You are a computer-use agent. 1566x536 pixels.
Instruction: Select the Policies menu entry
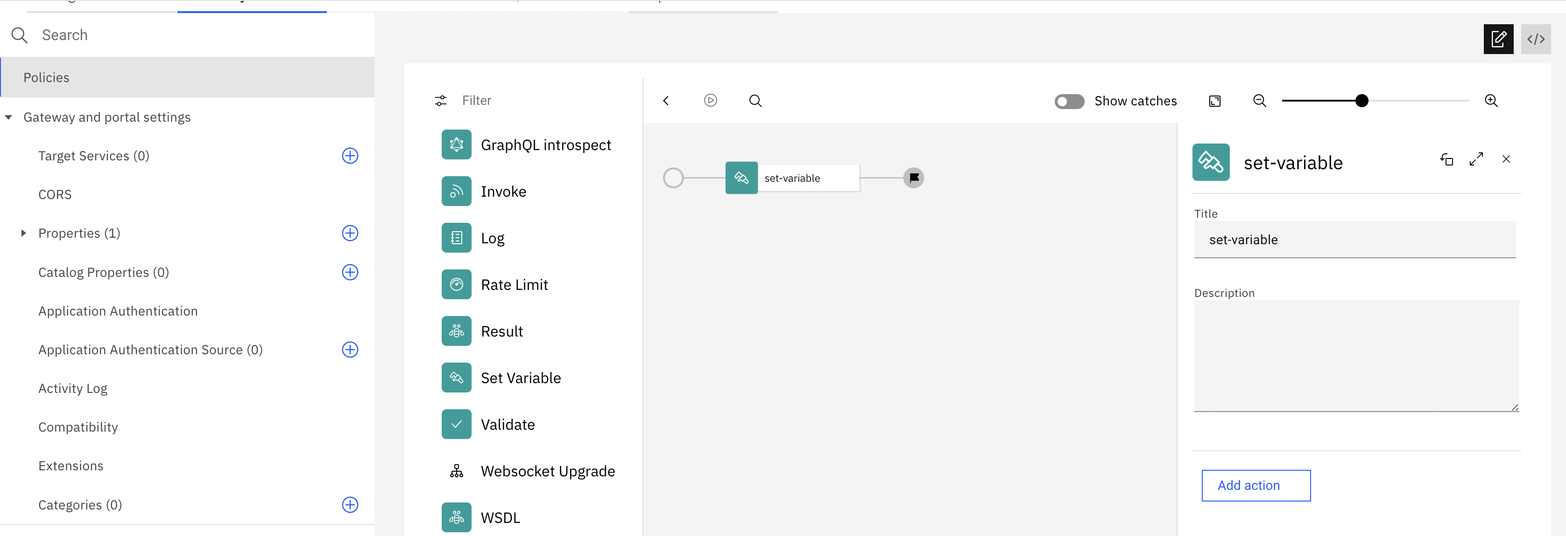coord(46,77)
